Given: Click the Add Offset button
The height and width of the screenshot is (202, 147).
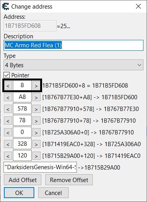Looking at the screenshot, I should pos(23,180).
